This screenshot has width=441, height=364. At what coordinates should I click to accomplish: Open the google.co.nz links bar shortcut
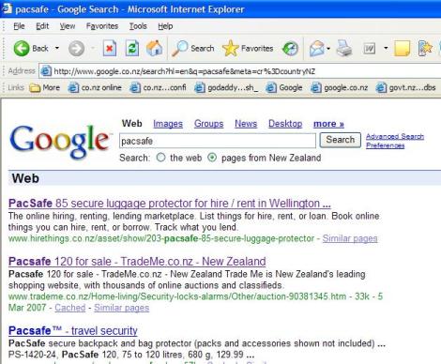click(339, 88)
